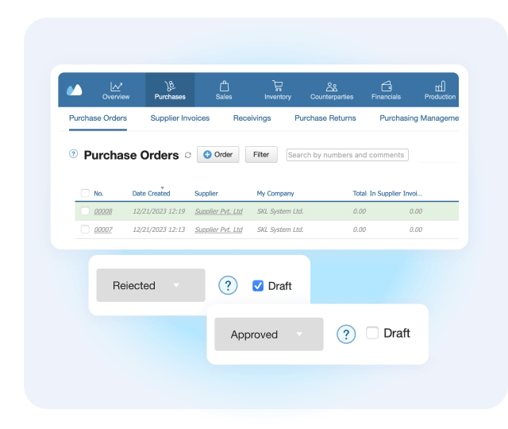Uncheck the Draft checkbox beside Rejected
This screenshot has width=508, height=429.
(258, 286)
